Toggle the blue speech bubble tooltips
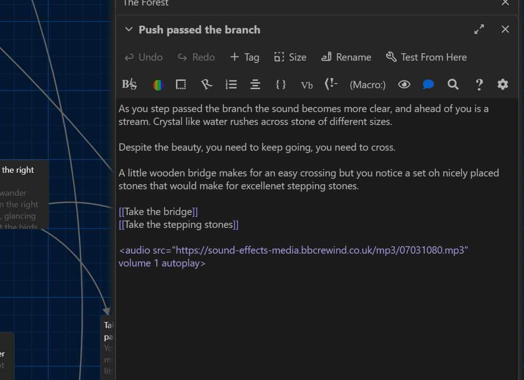The image size is (524, 380). coord(428,85)
